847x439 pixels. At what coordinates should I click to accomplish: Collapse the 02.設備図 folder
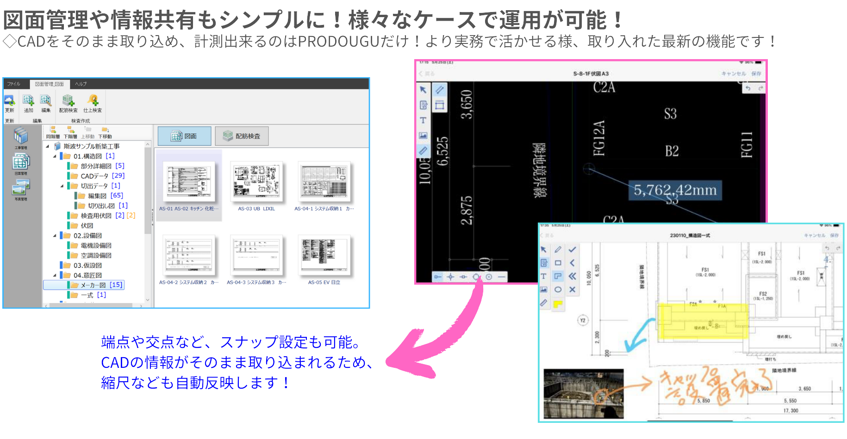pos(55,236)
